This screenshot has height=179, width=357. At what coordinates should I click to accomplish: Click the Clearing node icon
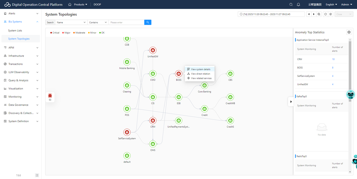coord(127,86)
